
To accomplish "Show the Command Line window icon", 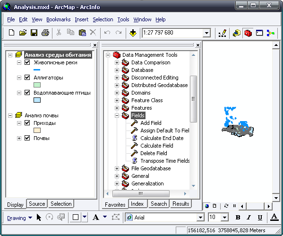I will (259, 33).
